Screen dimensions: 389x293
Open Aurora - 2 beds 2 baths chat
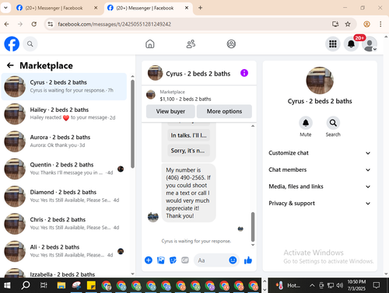tap(64, 141)
